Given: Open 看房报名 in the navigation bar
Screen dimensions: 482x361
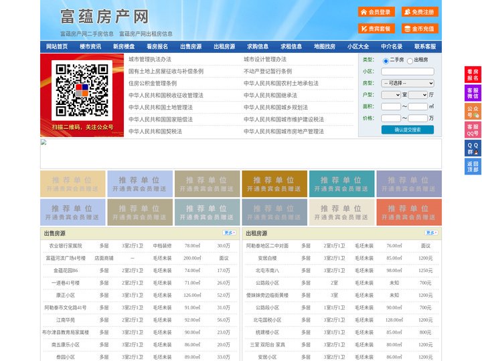Looking at the screenshot, I should coord(157,47).
